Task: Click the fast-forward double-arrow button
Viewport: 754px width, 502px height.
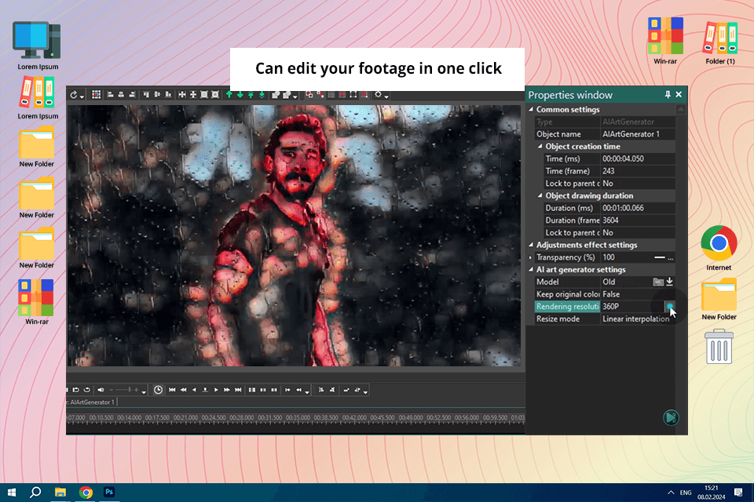Action: 227,390
